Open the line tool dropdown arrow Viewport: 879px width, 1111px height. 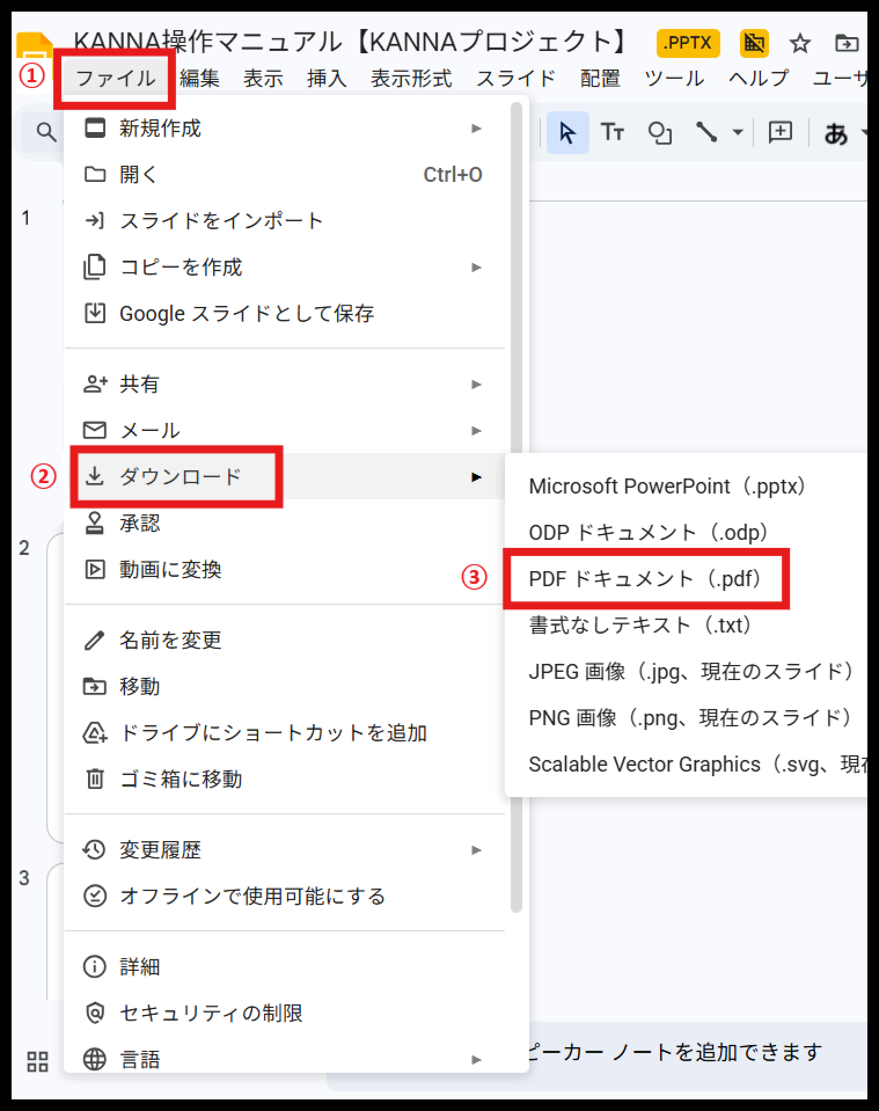(x=738, y=133)
